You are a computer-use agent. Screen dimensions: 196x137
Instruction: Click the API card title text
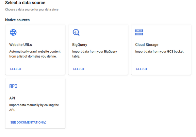point(12,98)
